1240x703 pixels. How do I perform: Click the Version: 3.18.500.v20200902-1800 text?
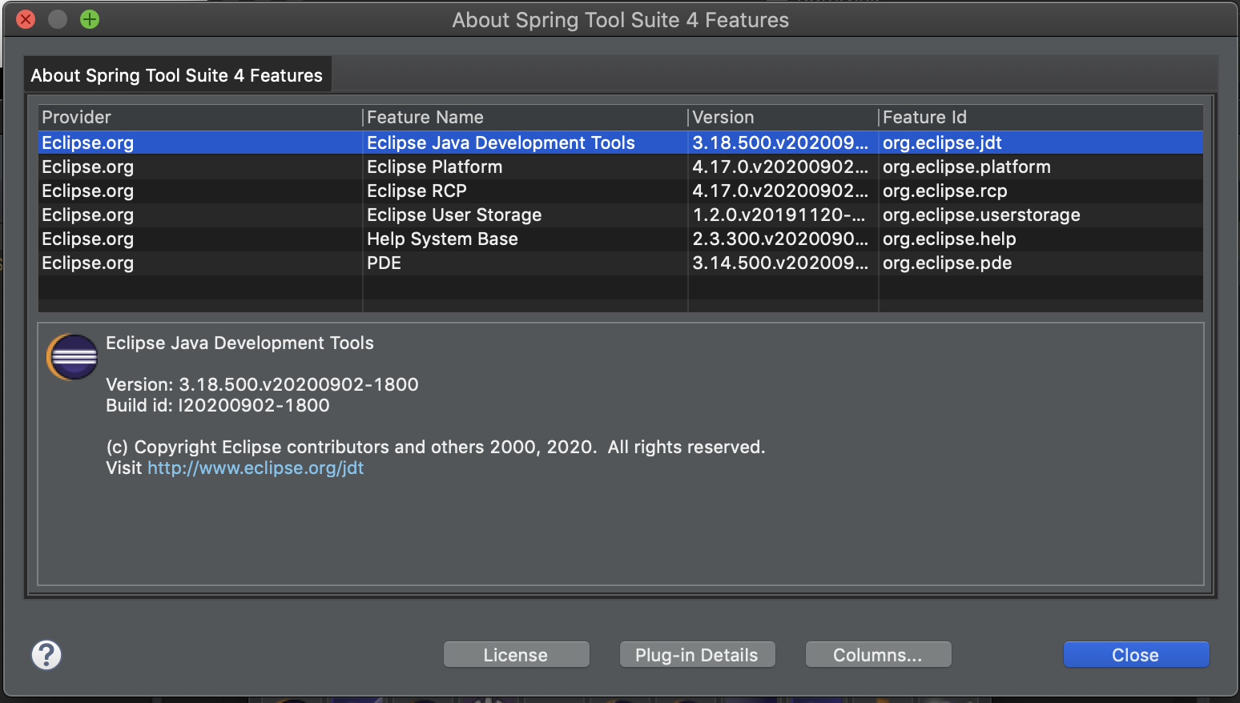(x=262, y=384)
